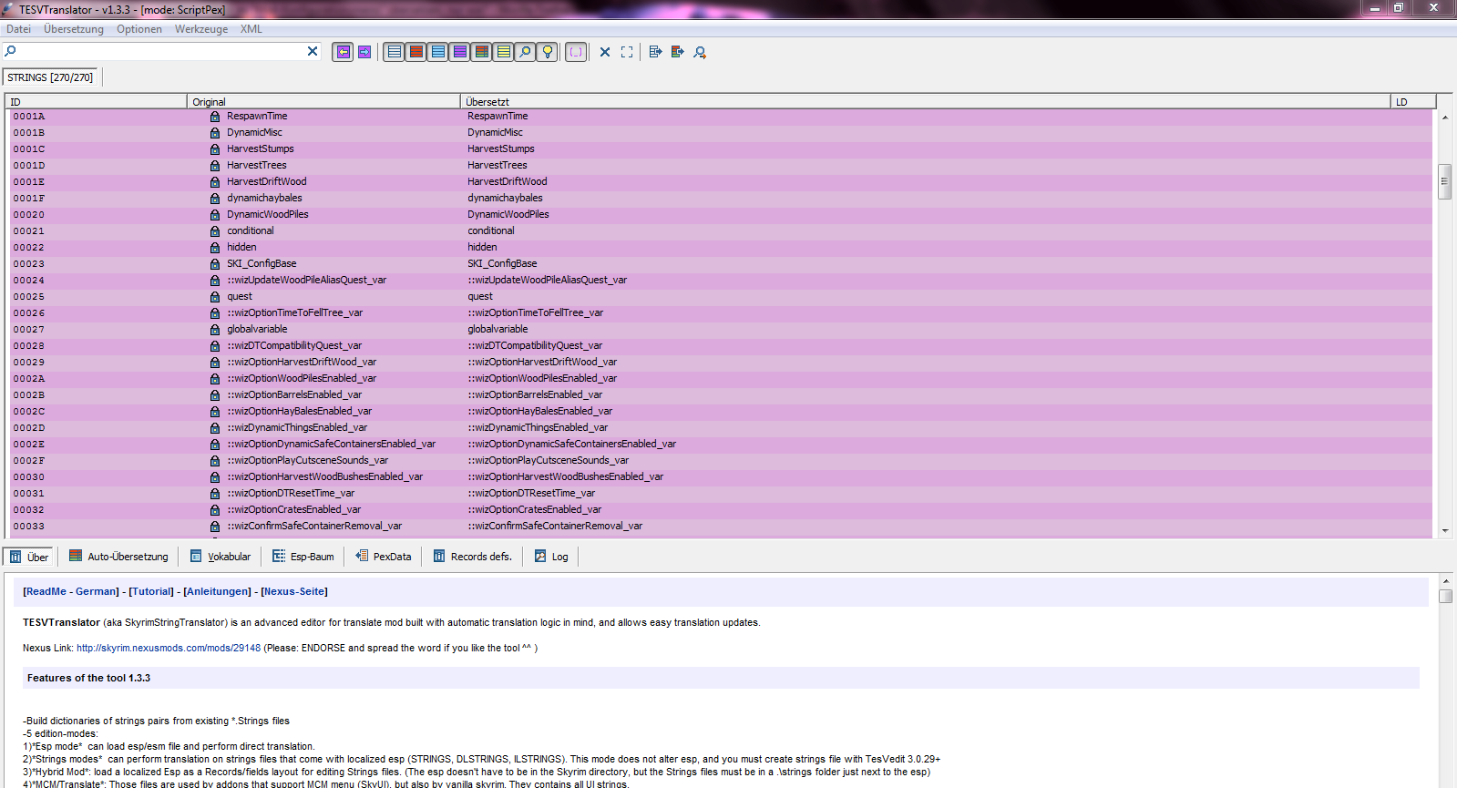
Task: Click the blue X icon beside purple brackets
Action: (x=605, y=52)
